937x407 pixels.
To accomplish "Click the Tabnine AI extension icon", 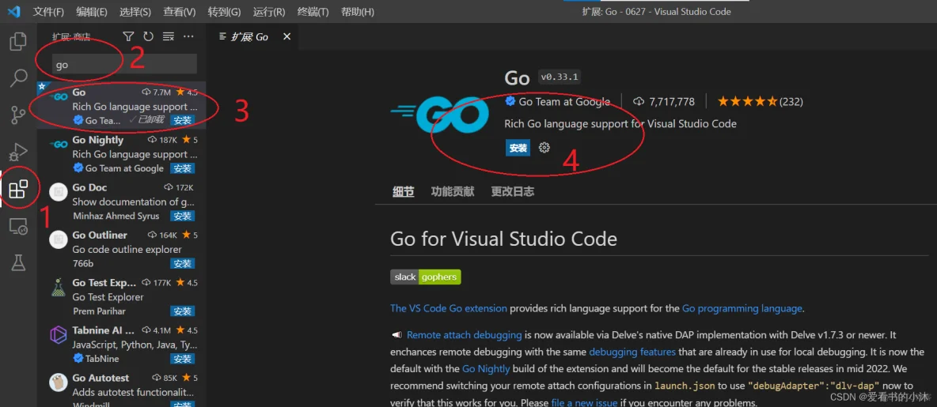I will (59, 335).
